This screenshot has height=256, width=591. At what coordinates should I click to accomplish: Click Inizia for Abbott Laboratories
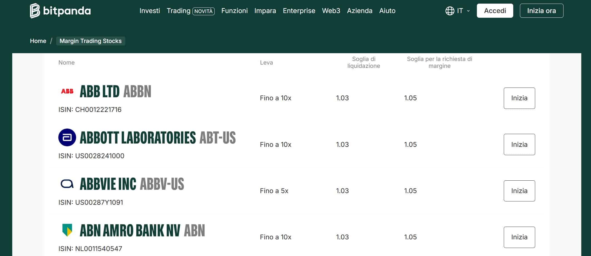coord(519,144)
